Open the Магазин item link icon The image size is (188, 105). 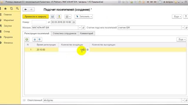(83, 28)
